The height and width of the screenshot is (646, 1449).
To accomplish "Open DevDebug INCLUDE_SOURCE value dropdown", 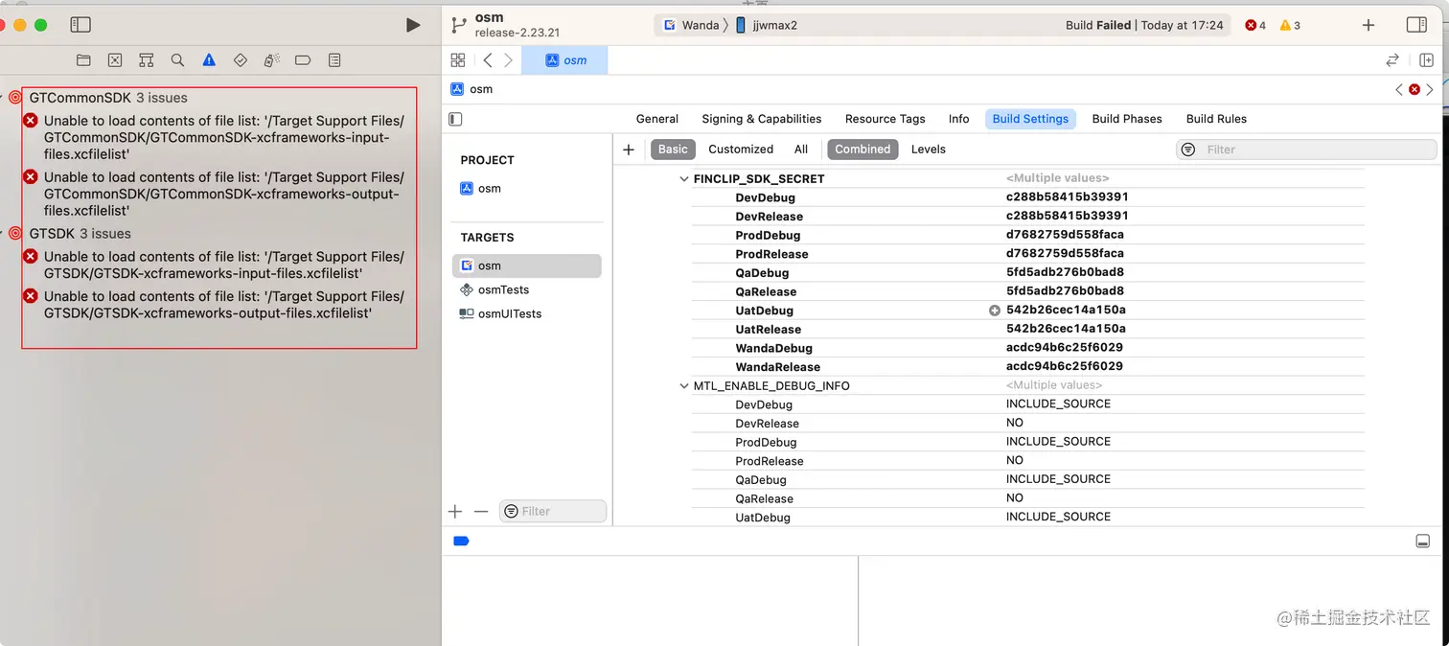I will point(1058,404).
